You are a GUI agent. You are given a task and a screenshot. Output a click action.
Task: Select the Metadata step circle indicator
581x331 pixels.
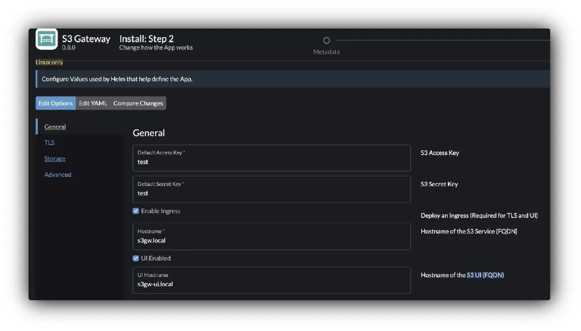coord(327,40)
